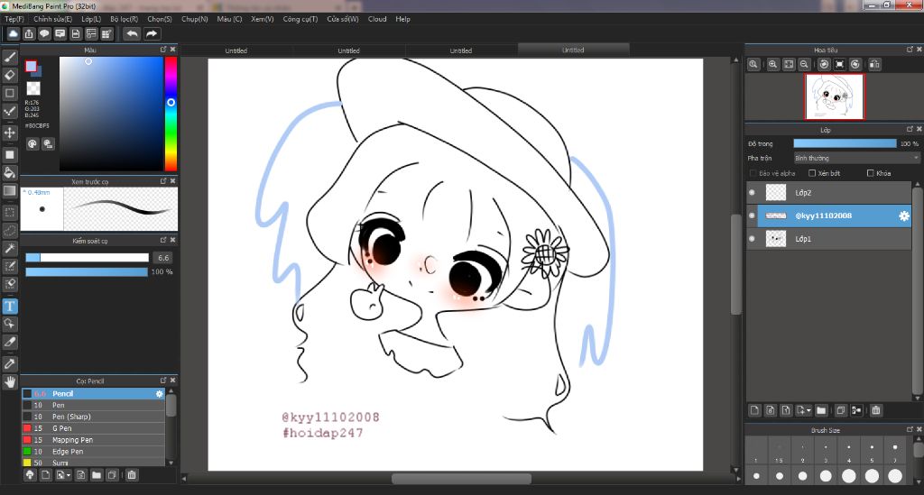Image resolution: width=924 pixels, height=495 pixels.
Task: Open Pencil brush settings gear
Action: (159, 394)
